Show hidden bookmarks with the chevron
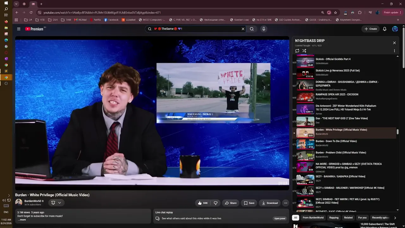Image resolution: width=405 pixels, height=228 pixels. (398, 20)
